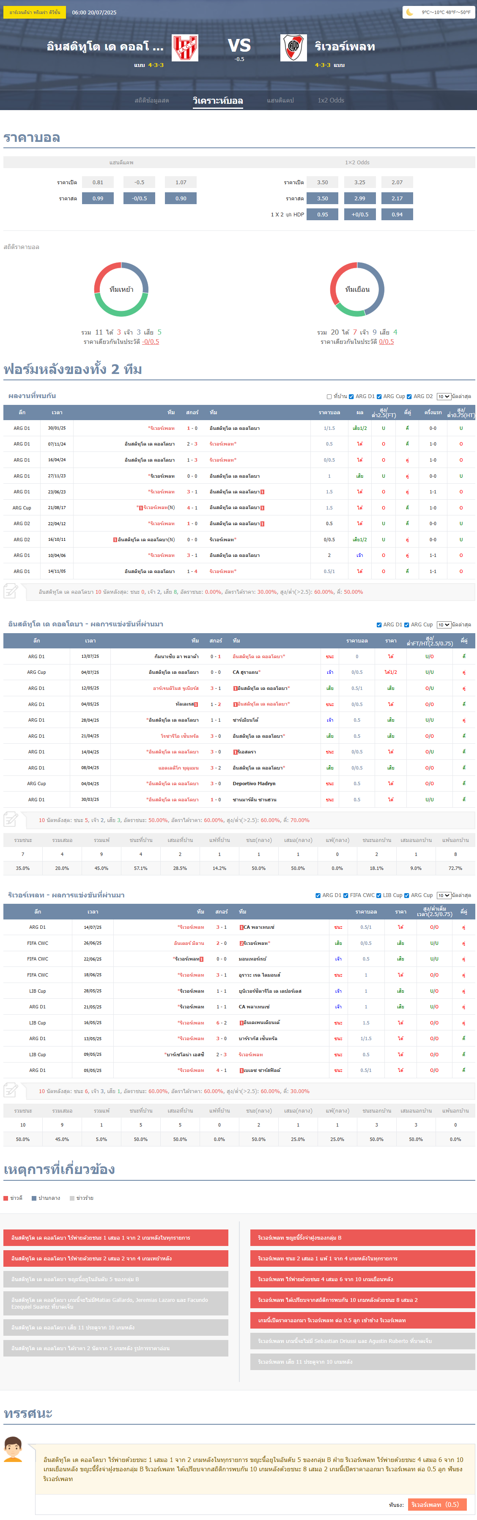Uncheck ARG Cup in the อินดิเพนเดียนเต้ past results filters

406,625
